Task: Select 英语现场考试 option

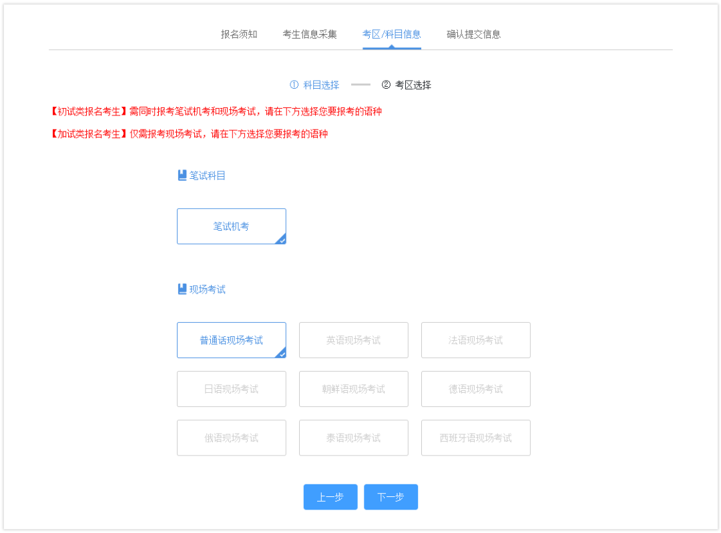Action: (354, 340)
